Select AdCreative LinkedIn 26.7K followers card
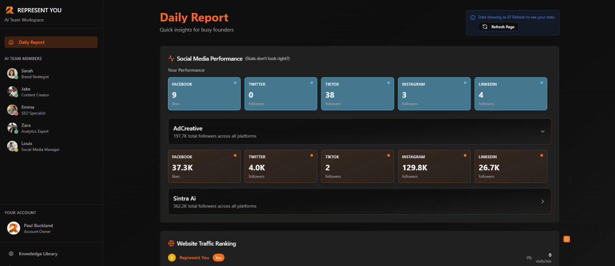Screen dimensions: 615x266 click(511, 166)
